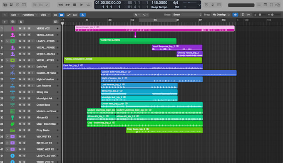Open the Mixer faders icon

click(41, 5)
